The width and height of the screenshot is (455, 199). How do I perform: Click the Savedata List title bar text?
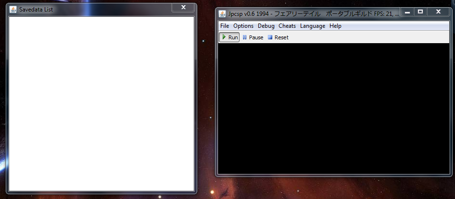[36, 10]
